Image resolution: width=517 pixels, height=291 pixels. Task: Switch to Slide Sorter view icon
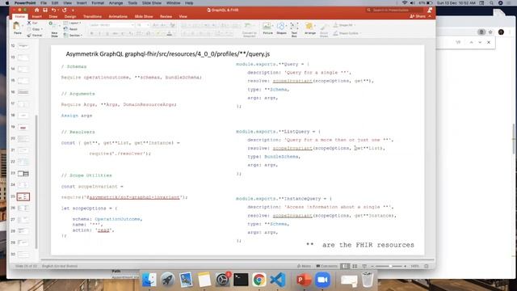[355, 266]
